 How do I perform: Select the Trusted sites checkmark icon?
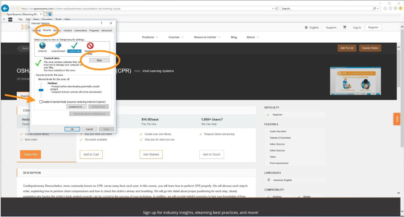74,46
